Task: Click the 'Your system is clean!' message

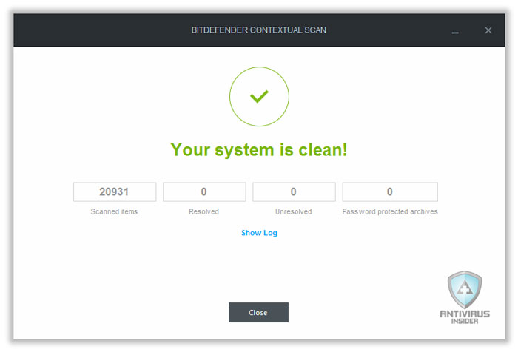Action: [259, 150]
